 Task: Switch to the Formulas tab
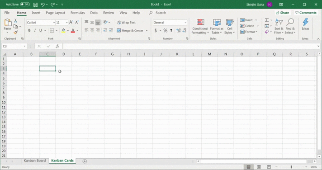tap(78, 13)
